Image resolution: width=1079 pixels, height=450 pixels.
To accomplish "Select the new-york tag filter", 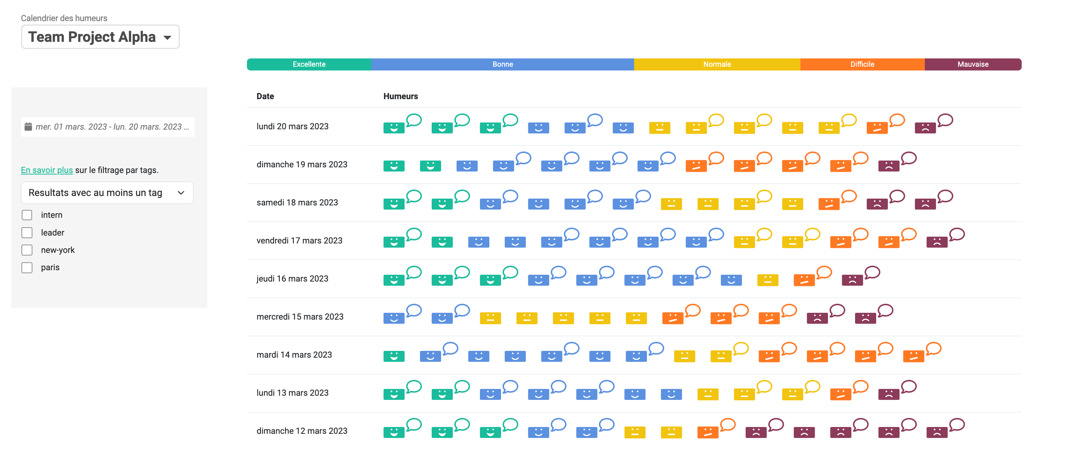I will tap(27, 250).
